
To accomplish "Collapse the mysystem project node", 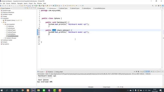I will click(x=1, y=18).
